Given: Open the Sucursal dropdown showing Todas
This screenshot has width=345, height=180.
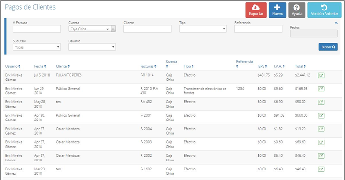Looking at the screenshot, I should coord(37,47).
